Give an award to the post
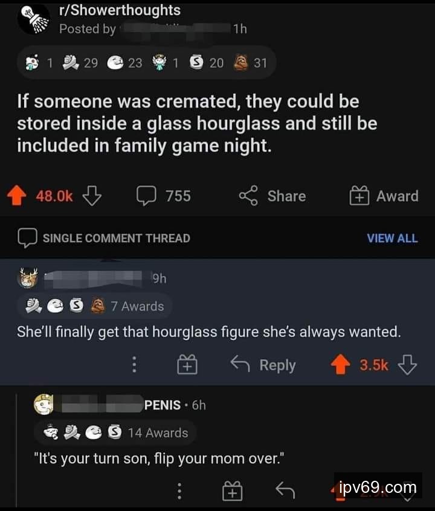 pyautogui.click(x=384, y=196)
